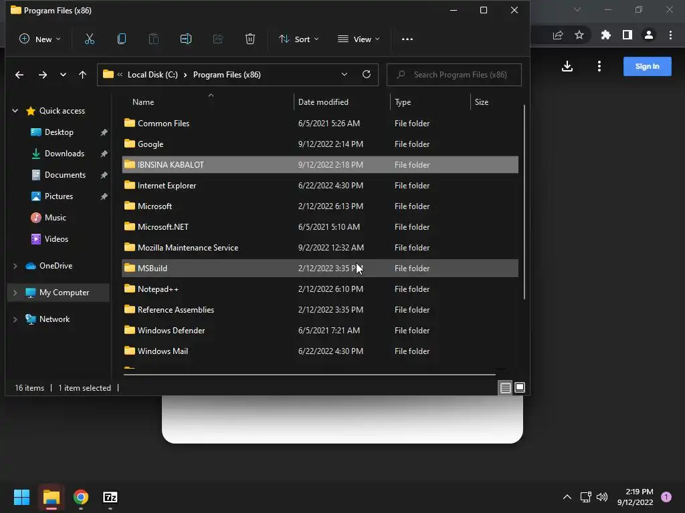Open the View dropdown menu
This screenshot has height=513, width=685.
(359, 39)
